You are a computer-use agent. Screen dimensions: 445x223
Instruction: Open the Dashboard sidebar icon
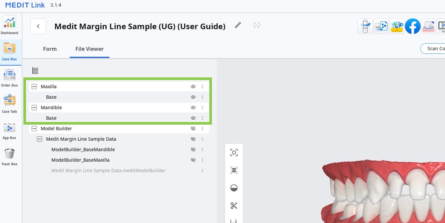click(x=10, y=25)
